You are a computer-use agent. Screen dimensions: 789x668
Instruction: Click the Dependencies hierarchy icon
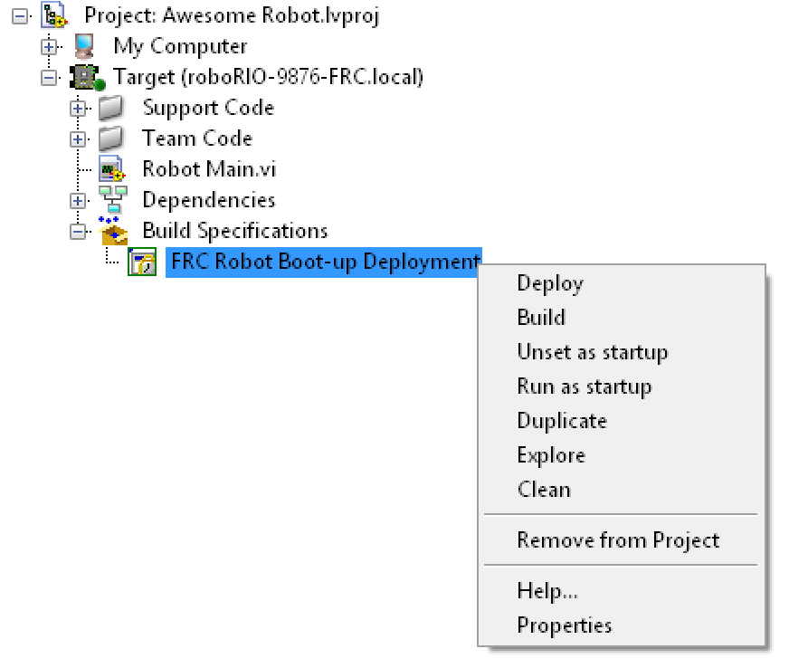point(113,200)
